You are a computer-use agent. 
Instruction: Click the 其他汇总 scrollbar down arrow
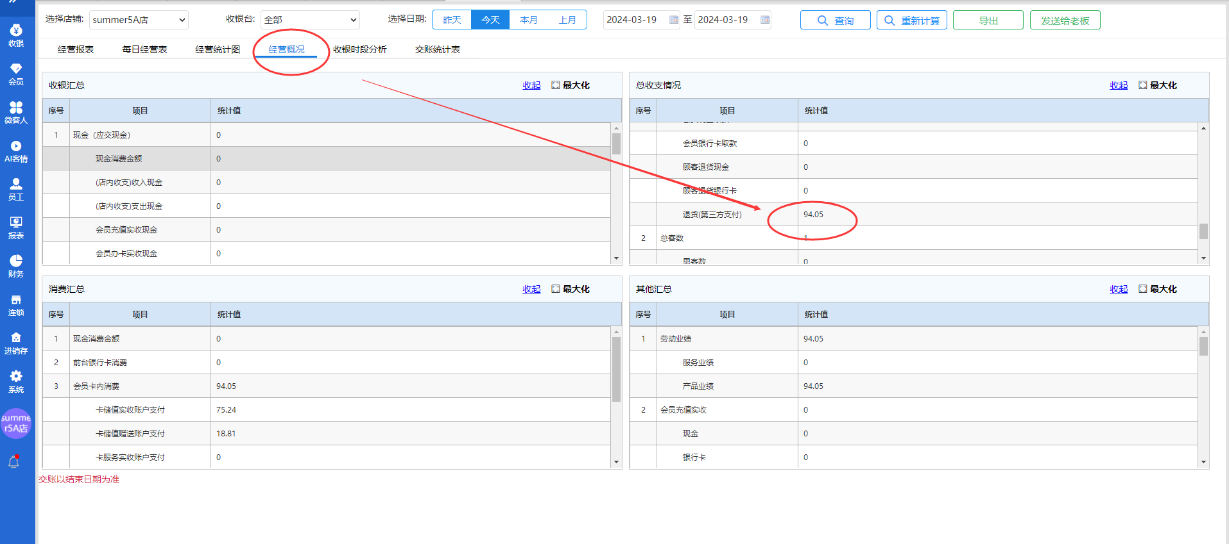click(x=1203, y=462)
